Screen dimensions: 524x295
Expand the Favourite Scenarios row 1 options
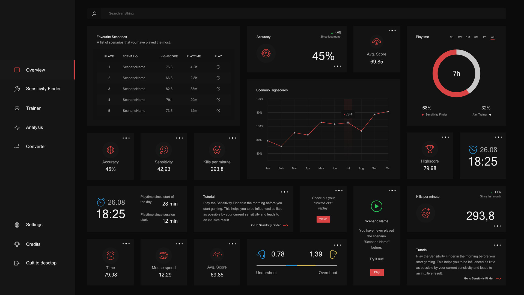tap(218, 67)
